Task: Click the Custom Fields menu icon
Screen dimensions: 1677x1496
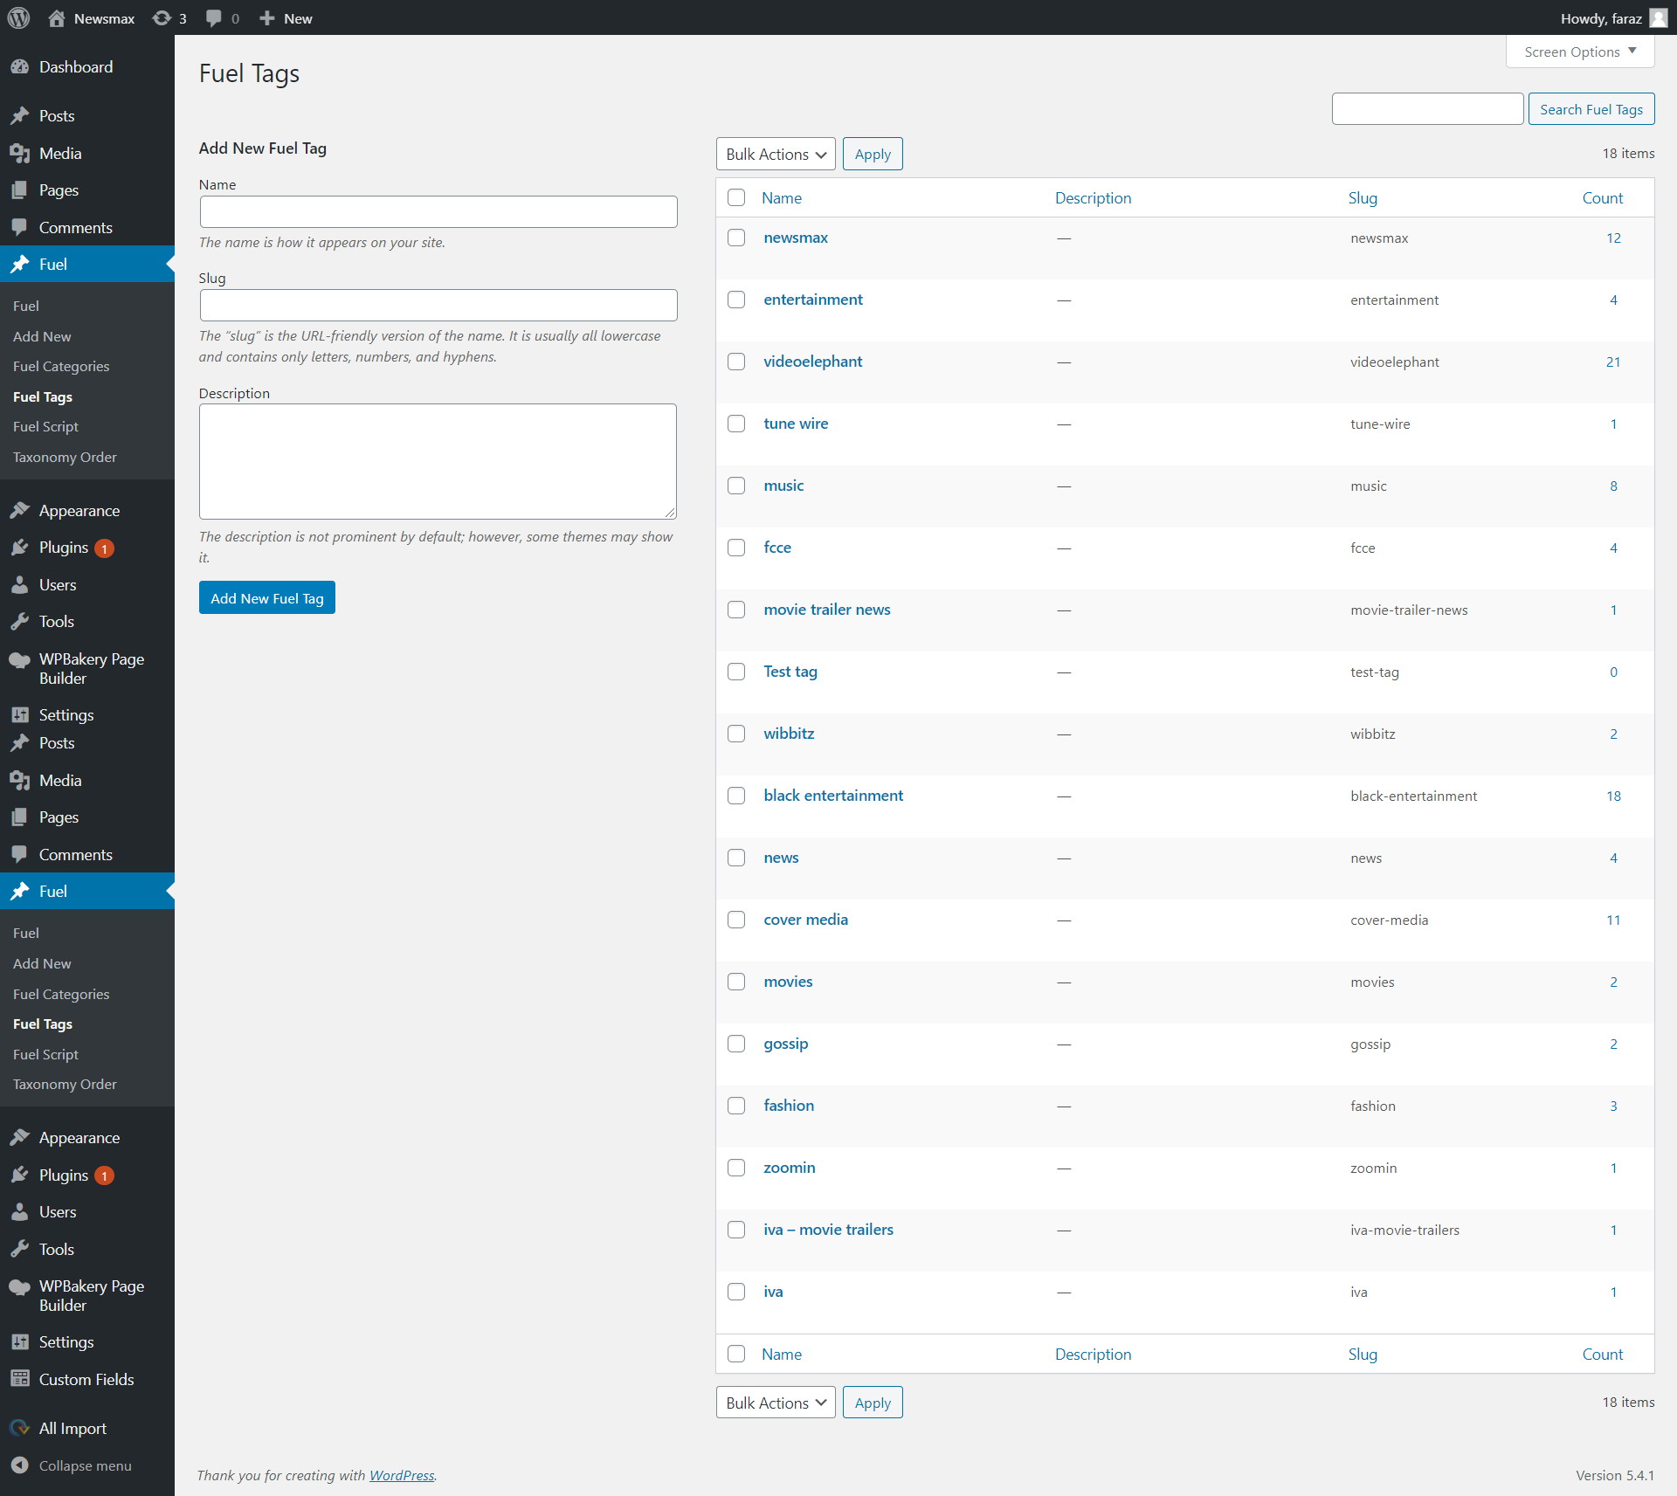Action: pyautogui.click(x=19, y=1379)
